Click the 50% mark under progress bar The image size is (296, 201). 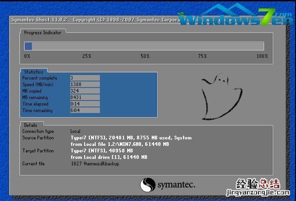click(x=145, y=56)
